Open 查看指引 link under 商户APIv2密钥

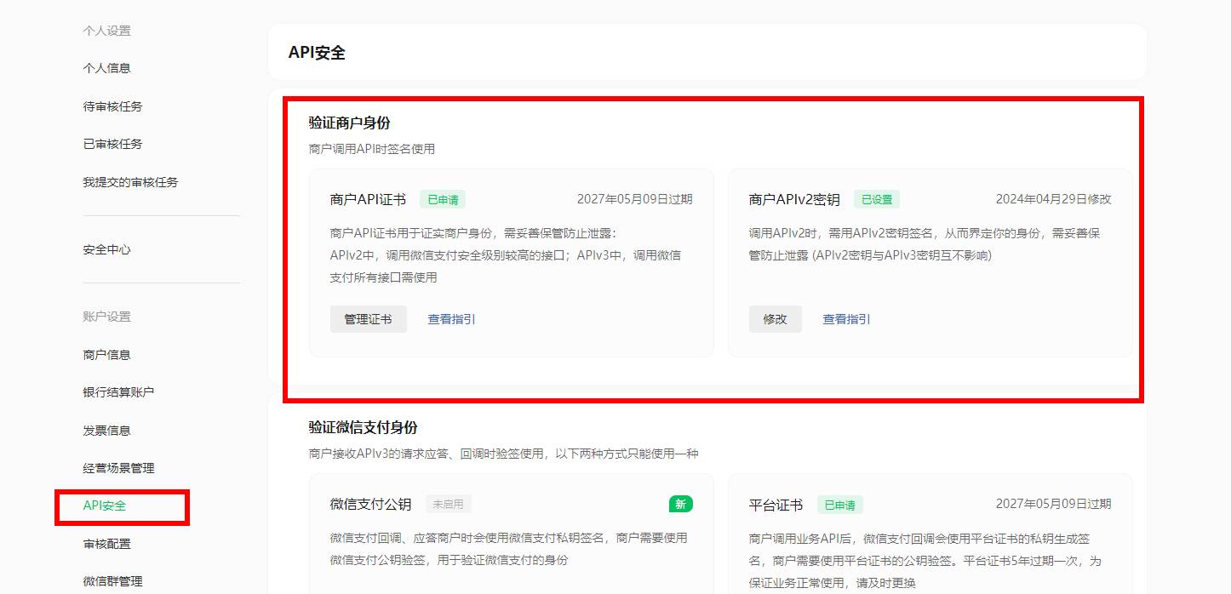point(846,319)
